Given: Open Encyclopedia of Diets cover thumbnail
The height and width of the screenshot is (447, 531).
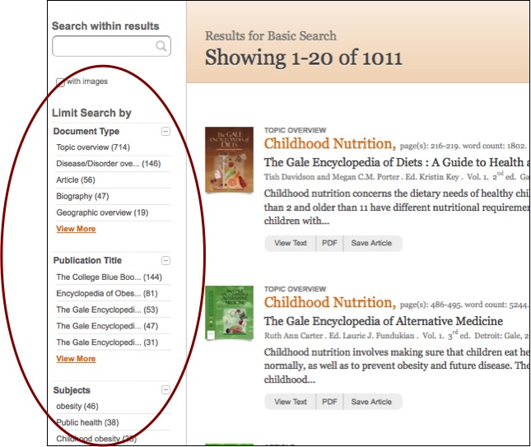Looking at the screenshot, I should click(229, 160).
